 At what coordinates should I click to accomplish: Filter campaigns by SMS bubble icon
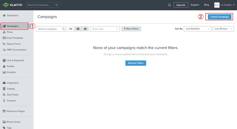[x=85, y=29]
